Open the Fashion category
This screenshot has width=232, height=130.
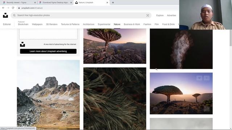[147, 24]
